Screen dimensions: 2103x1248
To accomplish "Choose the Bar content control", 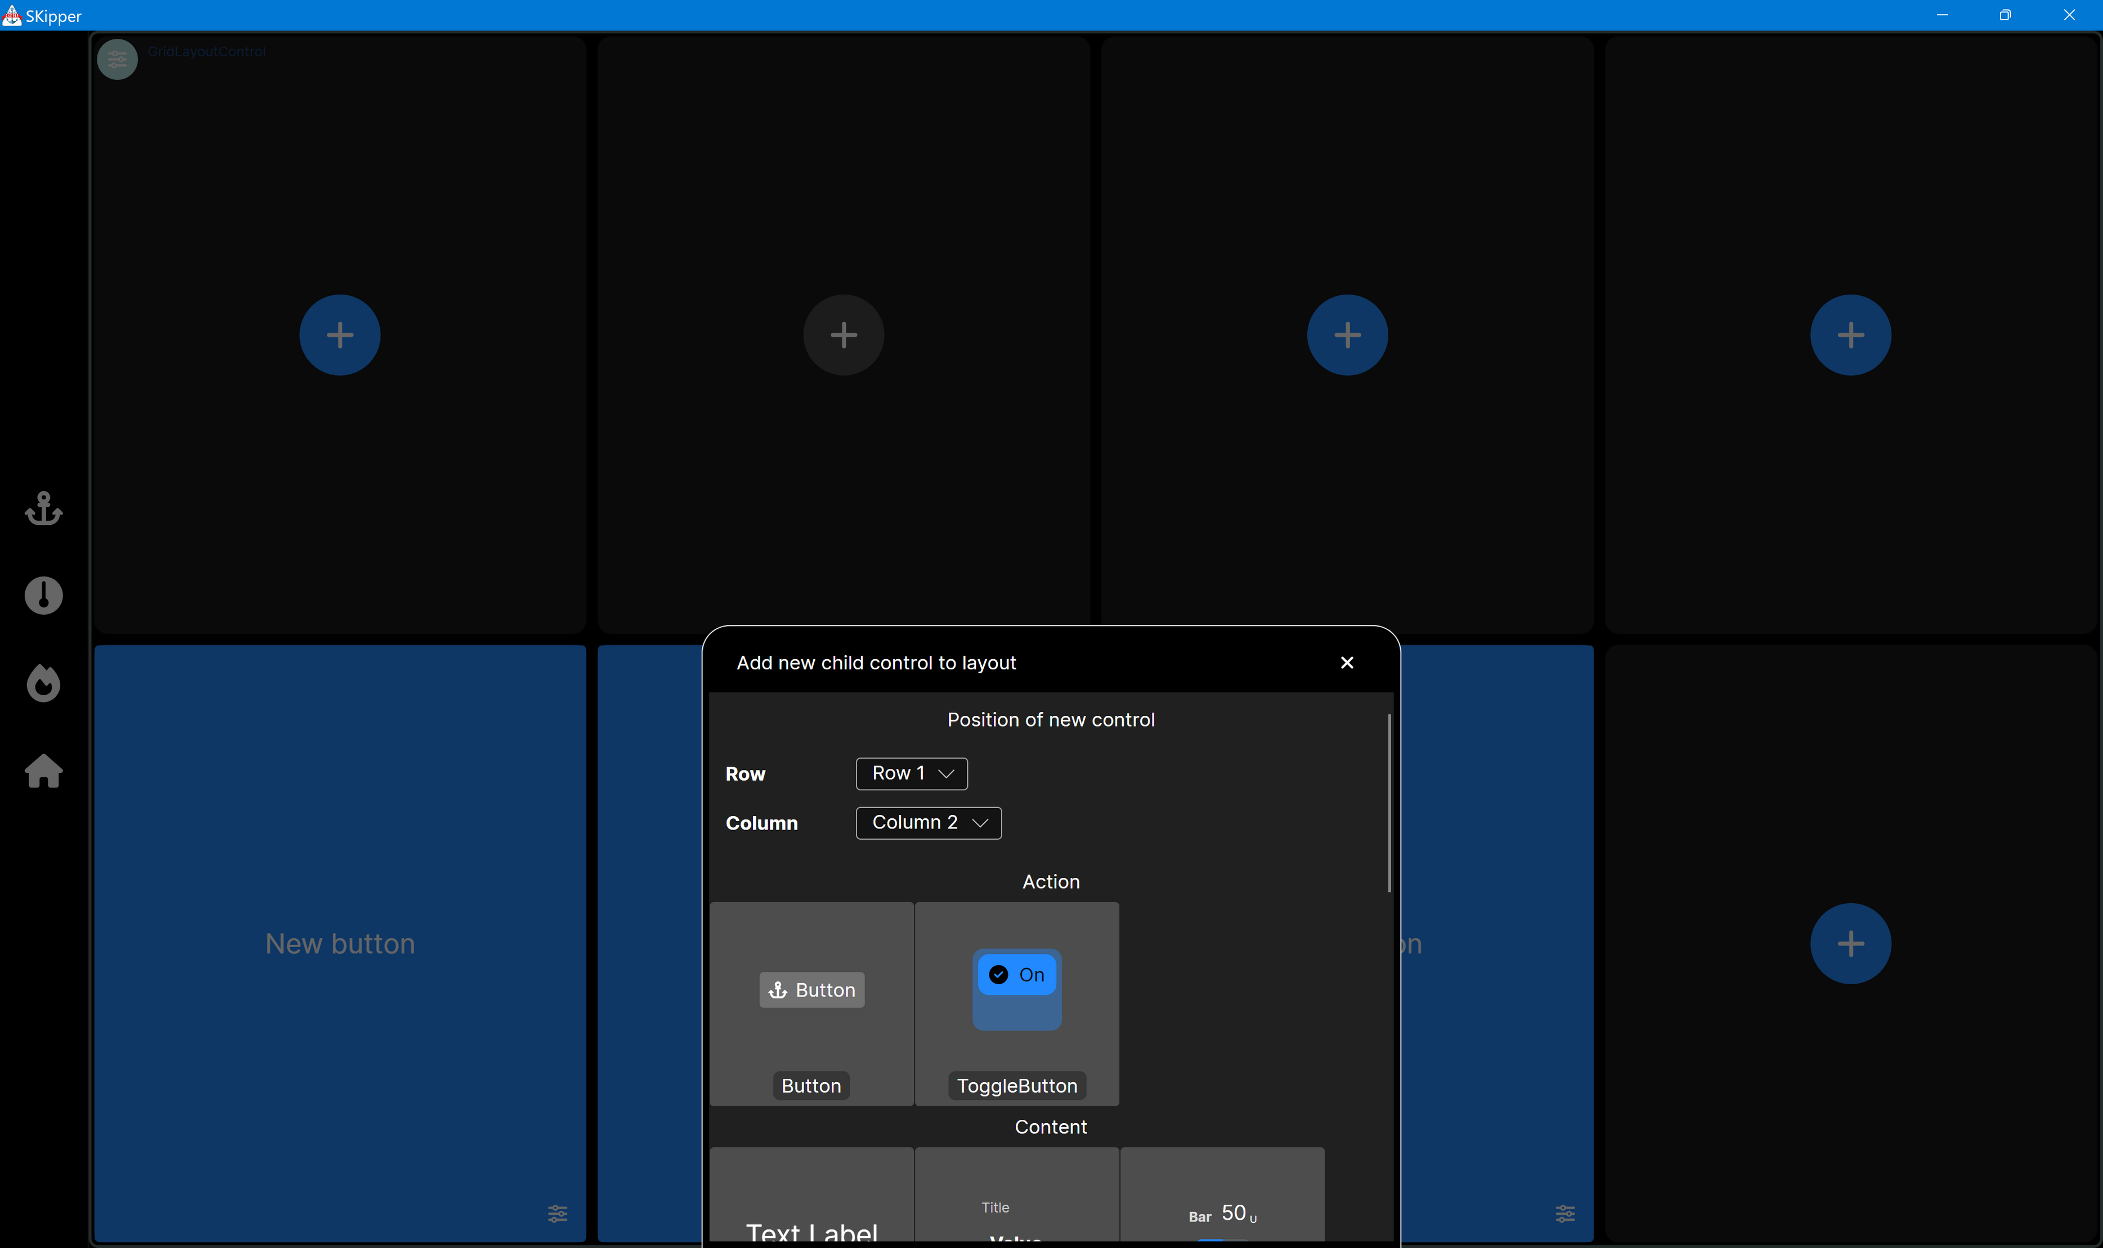I will 1222,1195.
